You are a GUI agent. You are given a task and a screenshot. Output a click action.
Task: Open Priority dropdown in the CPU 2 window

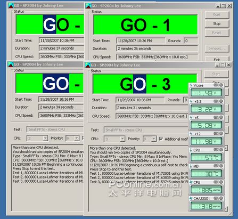tap(77, 138)
